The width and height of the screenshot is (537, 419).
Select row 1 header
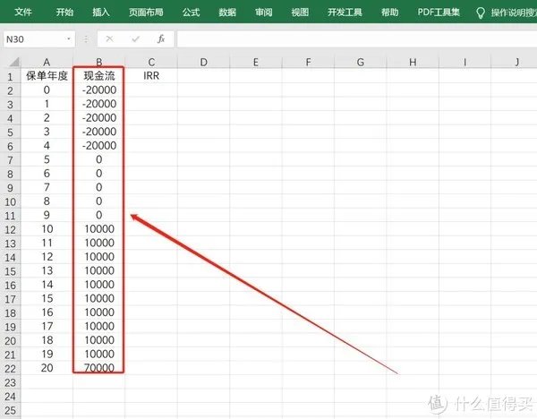tap(10, 76)
